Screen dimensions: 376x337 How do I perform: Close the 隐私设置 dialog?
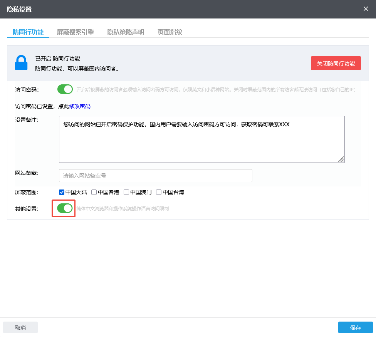[366, 8]
